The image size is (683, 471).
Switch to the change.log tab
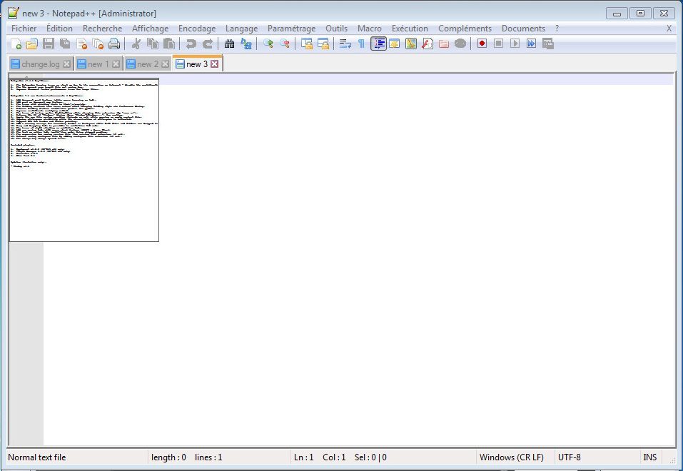coord(40,64)
